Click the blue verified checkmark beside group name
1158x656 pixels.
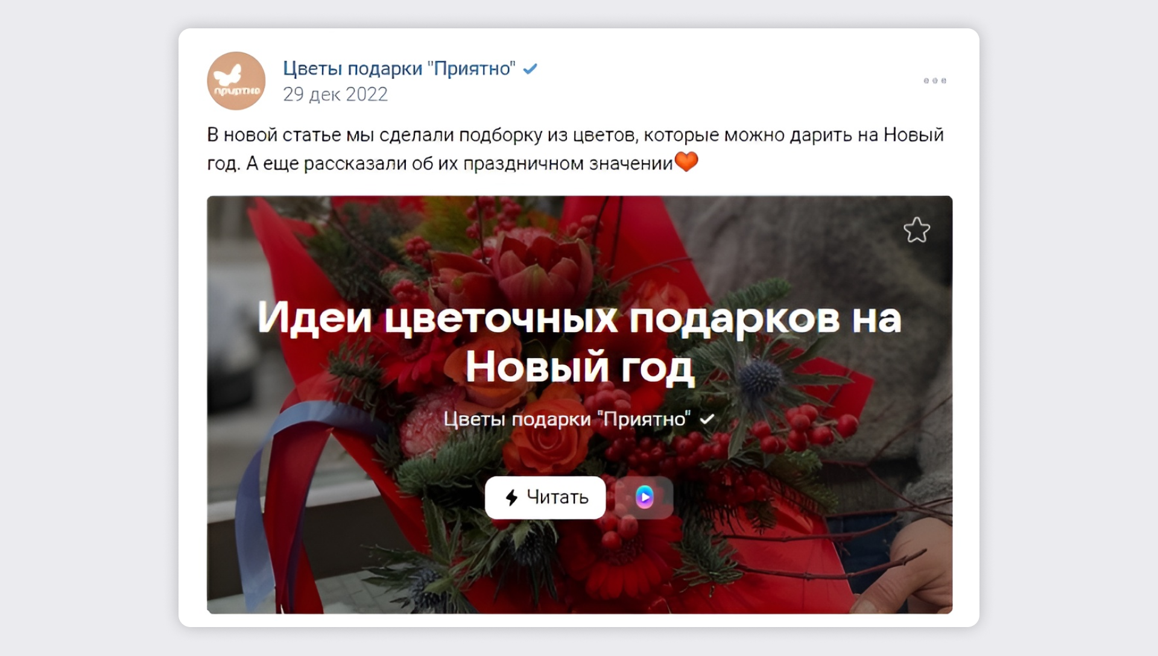click(x=530, y=69)
